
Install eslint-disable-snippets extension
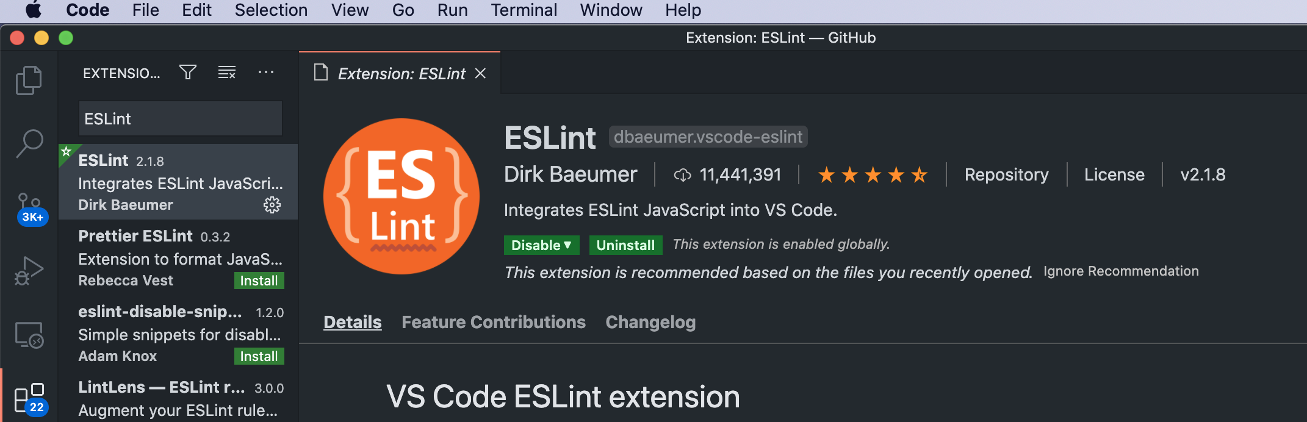[x=259, y=356]
